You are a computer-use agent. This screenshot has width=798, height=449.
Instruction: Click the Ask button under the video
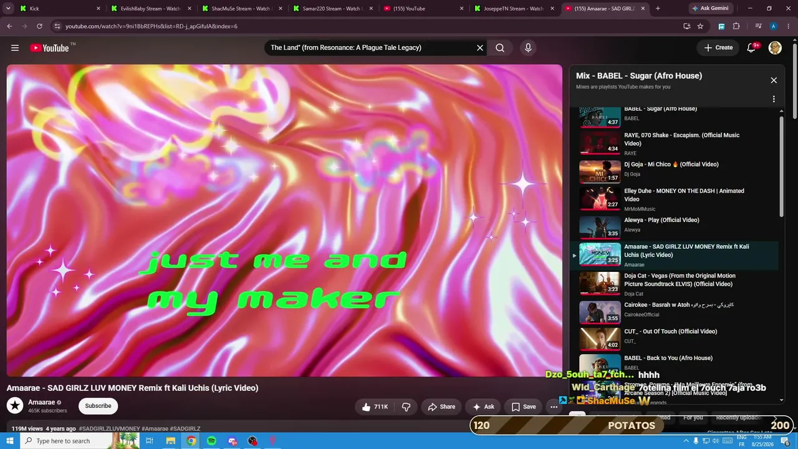click(x=483, y=407)
